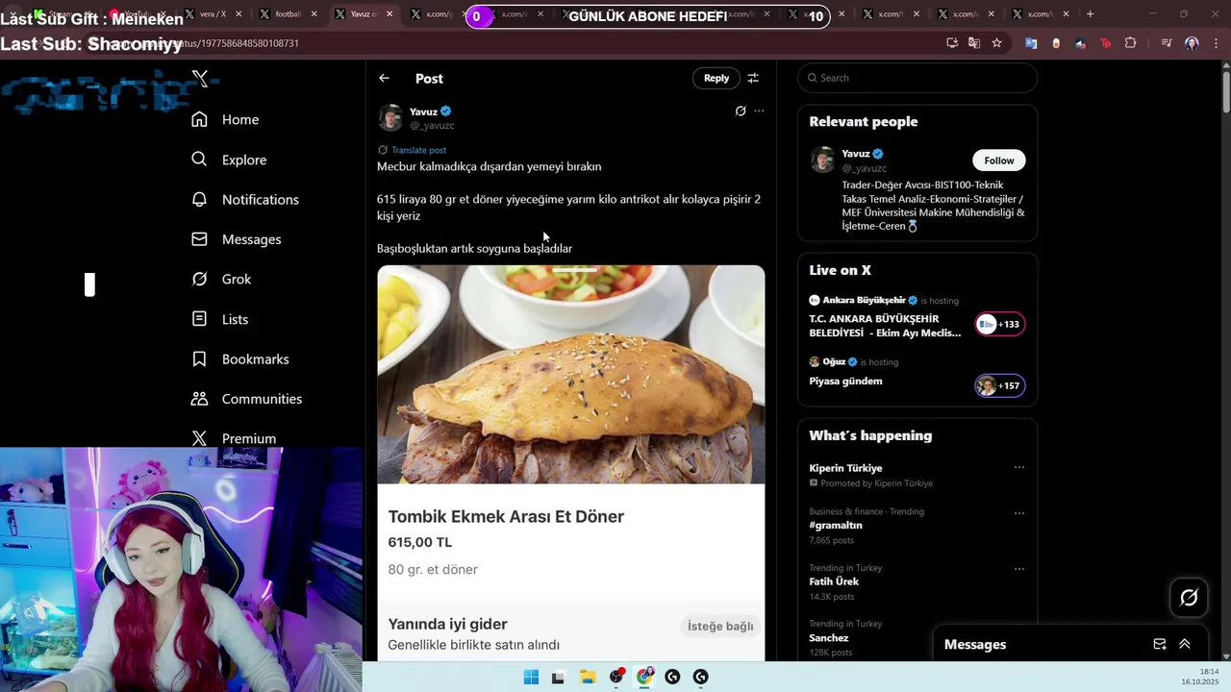
Task: Click the floating Grok button
Action: 1189,598
